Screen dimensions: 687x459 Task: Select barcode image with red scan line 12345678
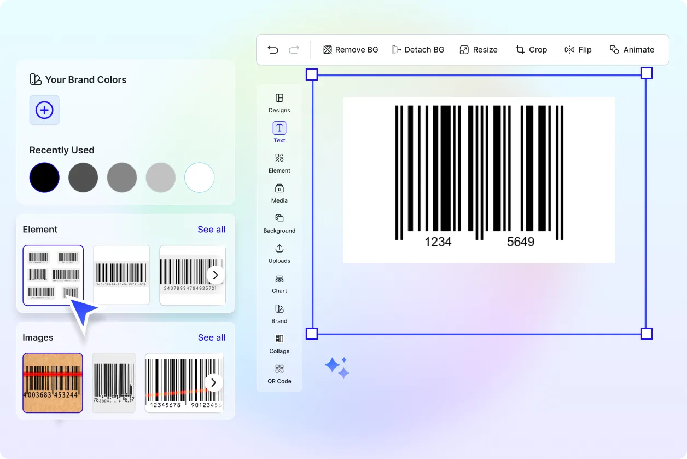click(x=184, y=383)
